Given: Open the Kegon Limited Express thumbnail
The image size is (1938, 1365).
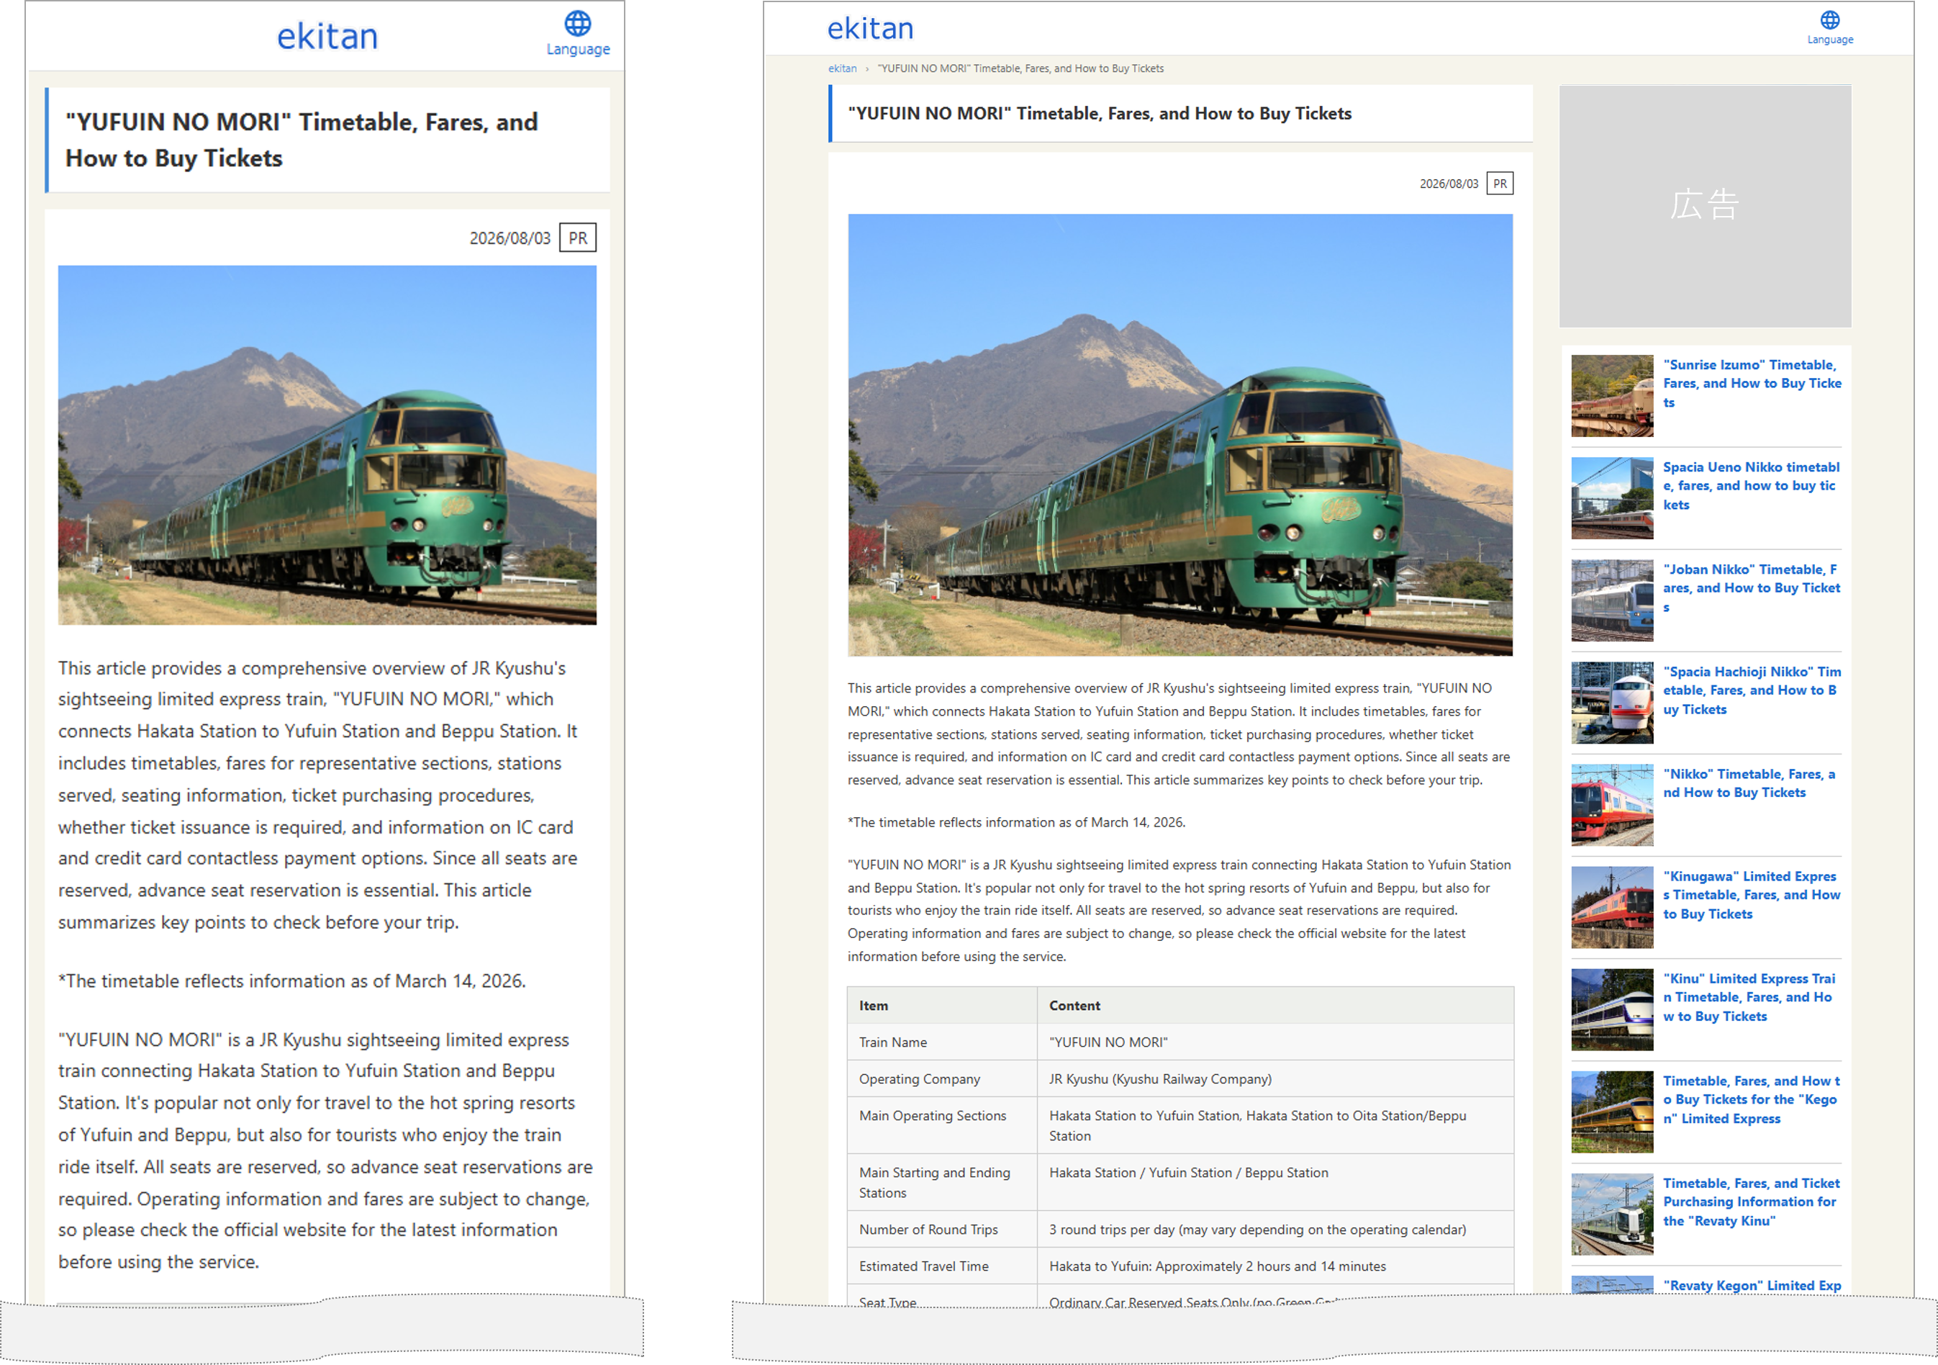Looking at the screenshot, I should click(x=1611, y=1112).
